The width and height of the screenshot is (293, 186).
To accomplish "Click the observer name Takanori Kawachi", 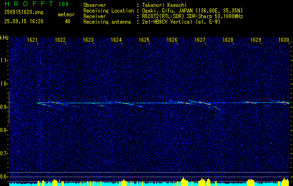I will pyautogui.click(x=165, y=5).
